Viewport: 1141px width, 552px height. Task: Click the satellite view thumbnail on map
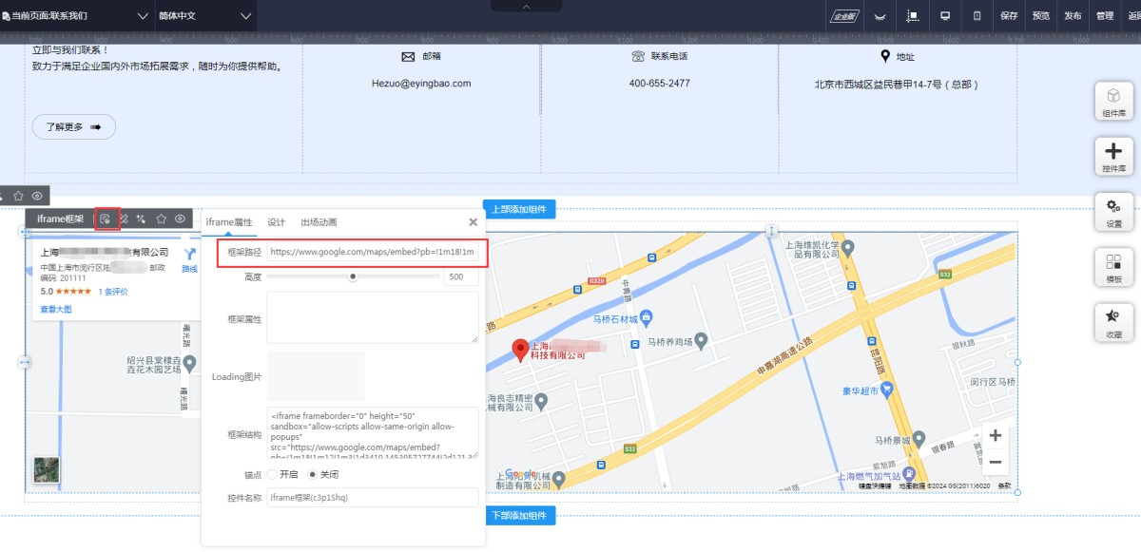(x=46, y=470)
